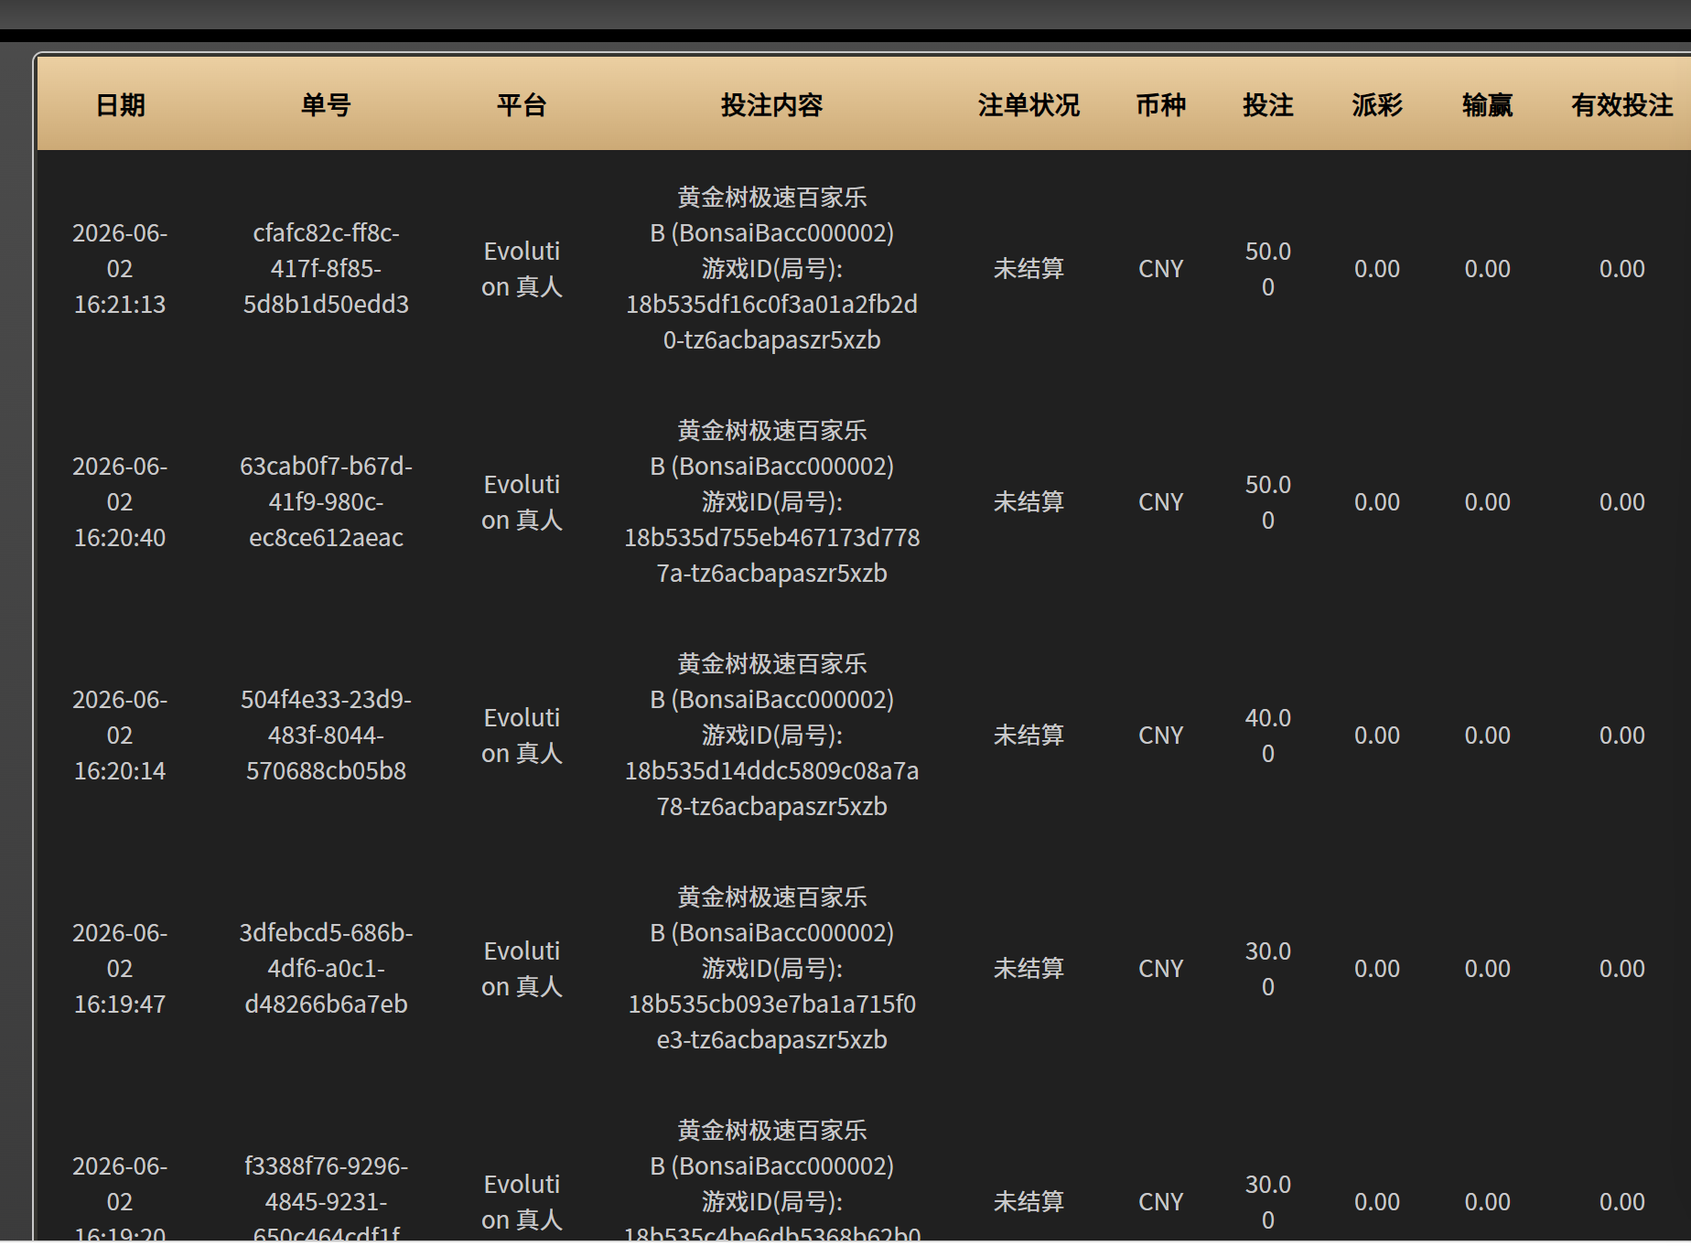Click 输赢 value 0.00 in the 16:19:47 row
The width and height of the screenshot is (1691, 1246).
coord(1487,968)
